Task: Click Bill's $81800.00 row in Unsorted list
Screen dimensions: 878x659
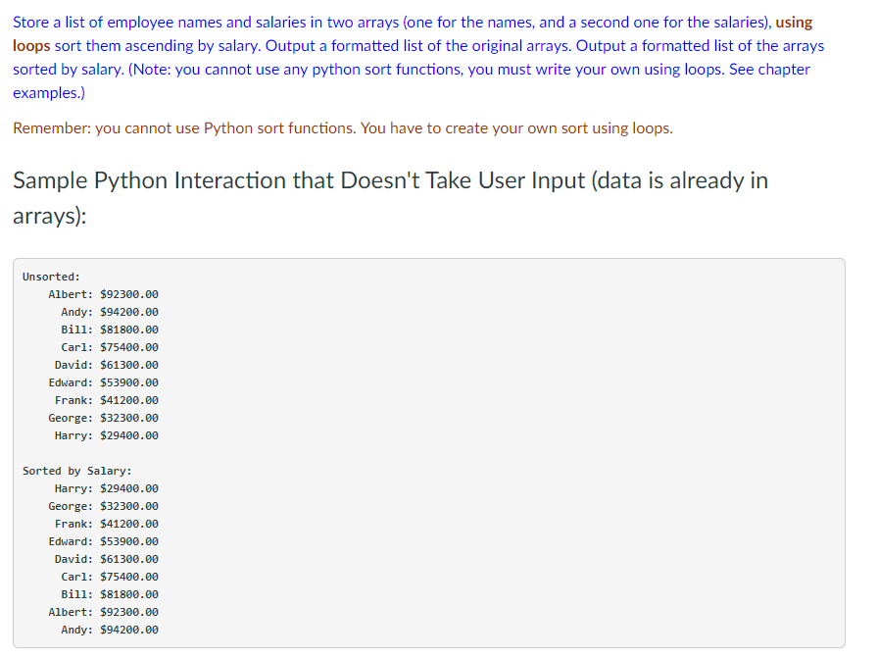Action: (109, 329)
